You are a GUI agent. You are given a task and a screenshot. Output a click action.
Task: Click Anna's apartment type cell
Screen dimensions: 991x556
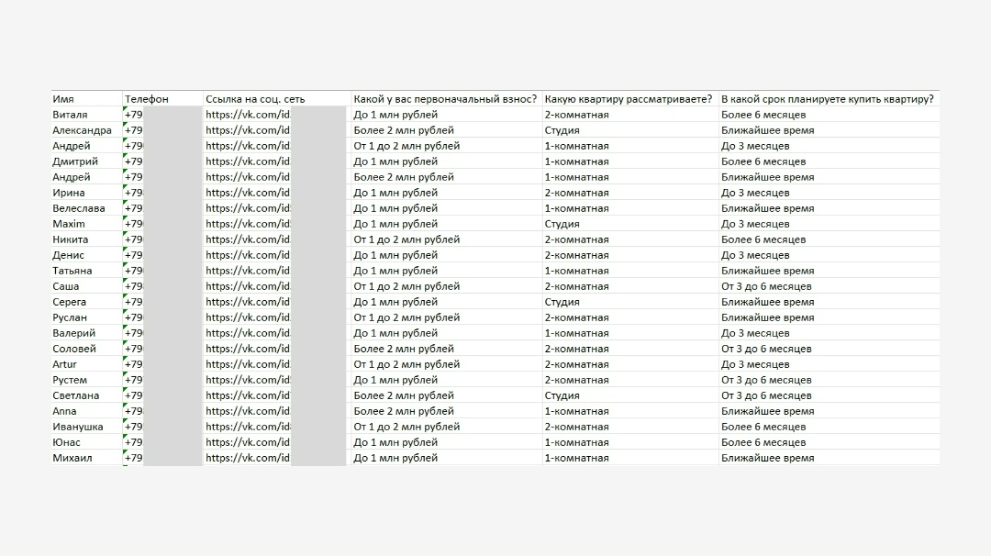(576, 411)
